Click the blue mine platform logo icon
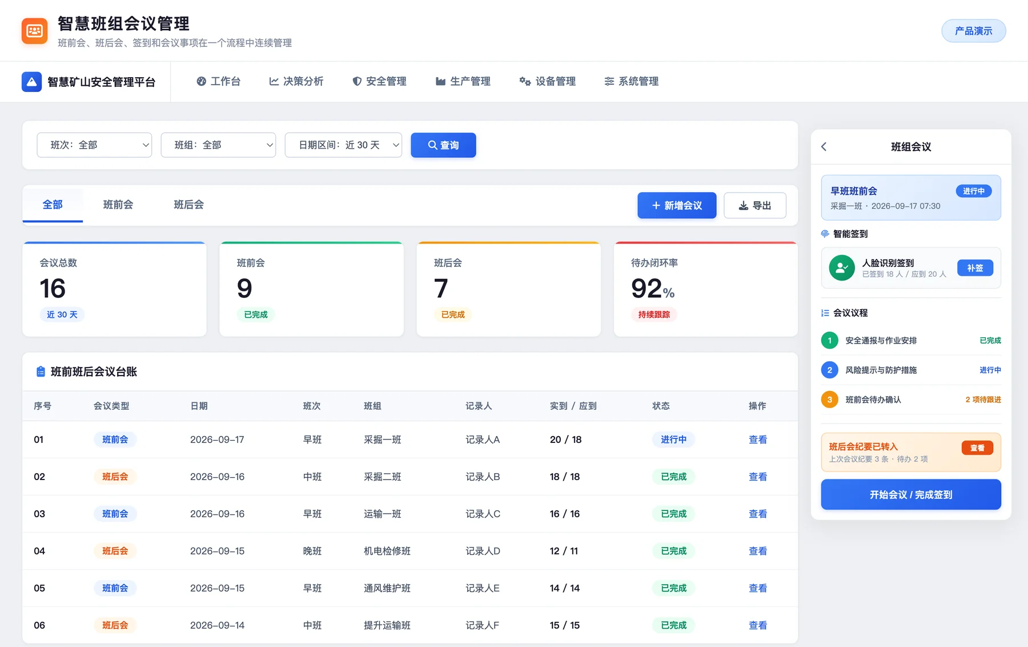This screenshot has height=647, width=1028. (x=31, y=82)
